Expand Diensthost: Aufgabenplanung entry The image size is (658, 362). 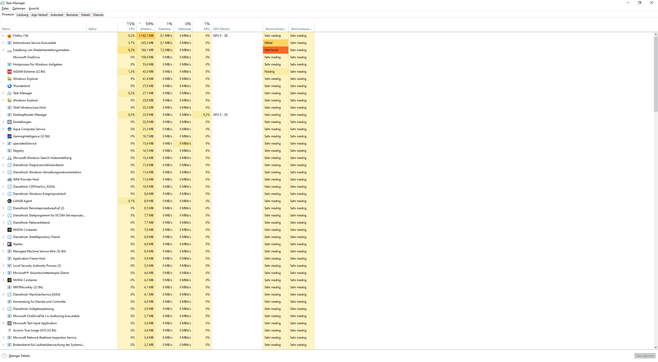tap(3, 309)
